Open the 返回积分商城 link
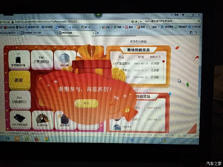Image resolution: width=223 pixels, height=167 pixels. click(x=138, y=41)
